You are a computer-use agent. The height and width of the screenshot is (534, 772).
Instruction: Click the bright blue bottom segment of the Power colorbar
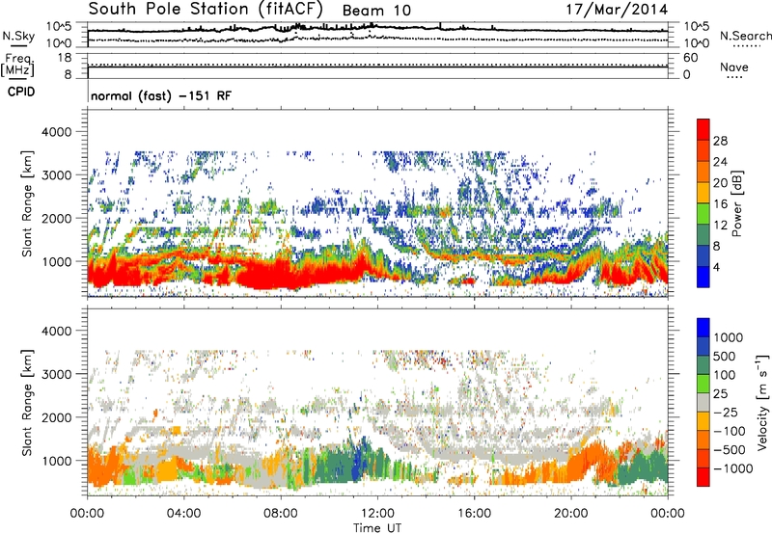703,277
